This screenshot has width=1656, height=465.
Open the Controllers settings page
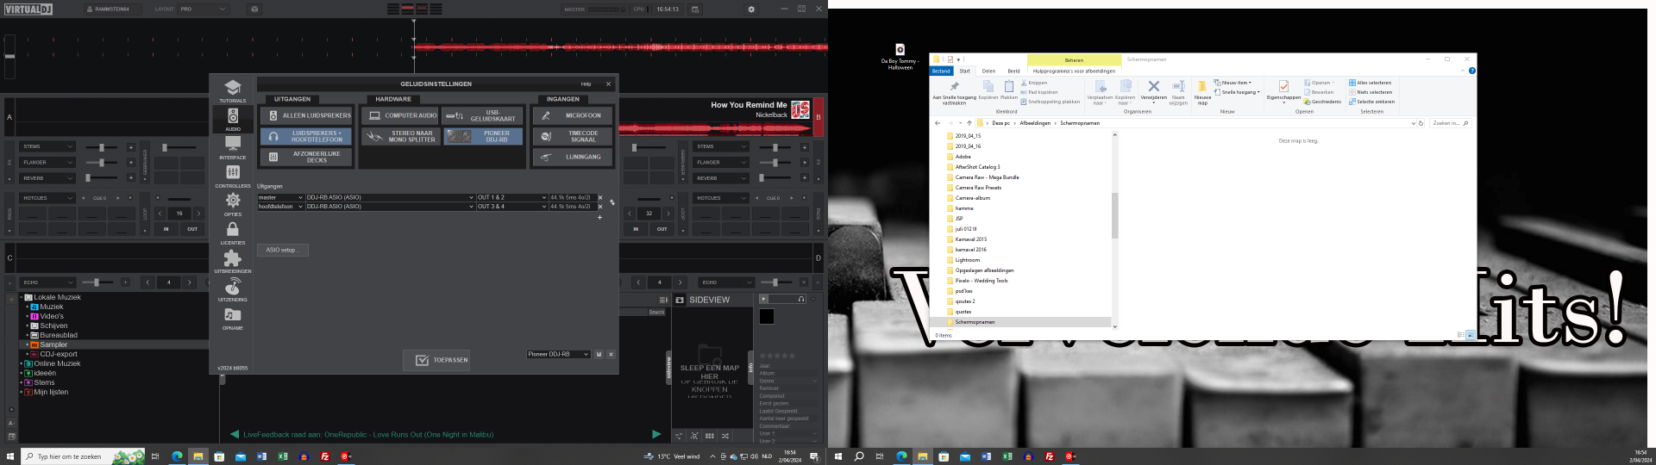point(233,176)
